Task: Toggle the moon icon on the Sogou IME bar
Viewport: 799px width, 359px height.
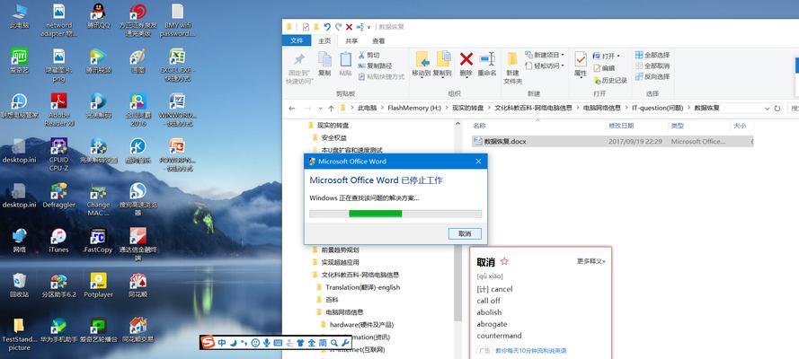Action: click(234, 343)
